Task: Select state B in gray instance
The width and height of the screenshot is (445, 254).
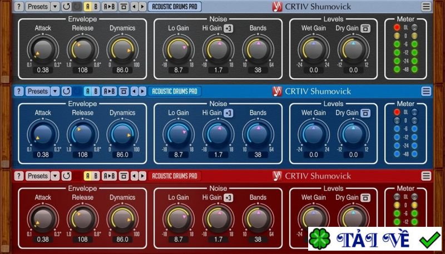Action: (x=96, y=7)
